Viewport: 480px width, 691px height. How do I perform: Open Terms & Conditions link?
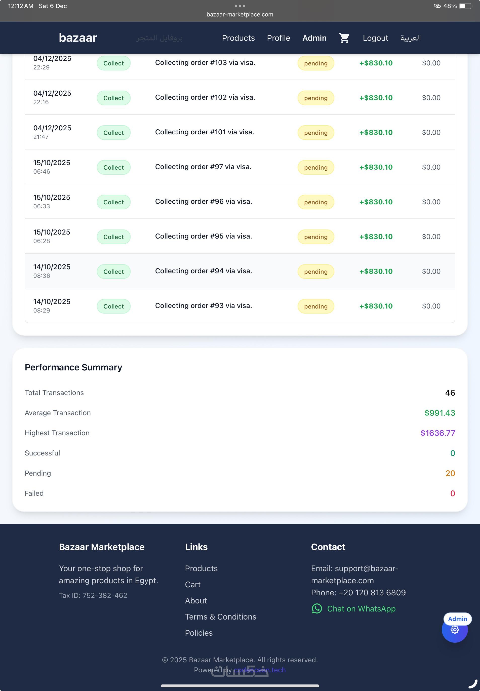click(220, 617)
